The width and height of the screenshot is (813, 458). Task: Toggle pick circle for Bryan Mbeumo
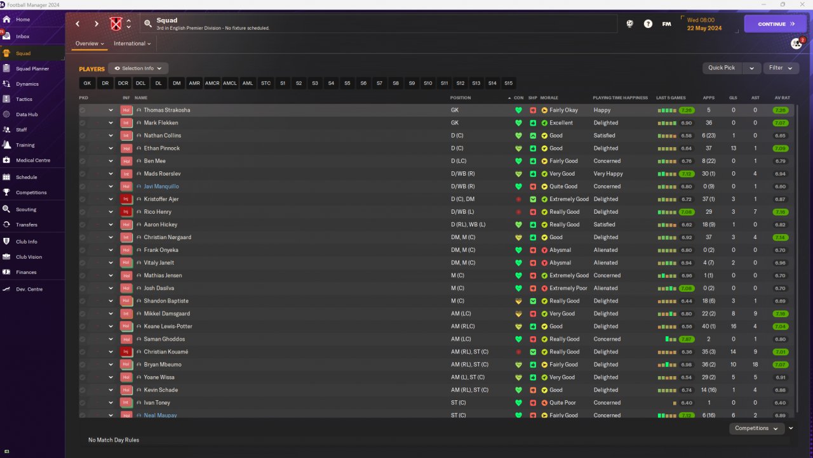[83, 365]
